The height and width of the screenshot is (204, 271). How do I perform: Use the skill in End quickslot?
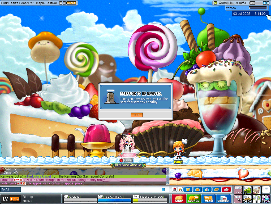coord(256,199)
